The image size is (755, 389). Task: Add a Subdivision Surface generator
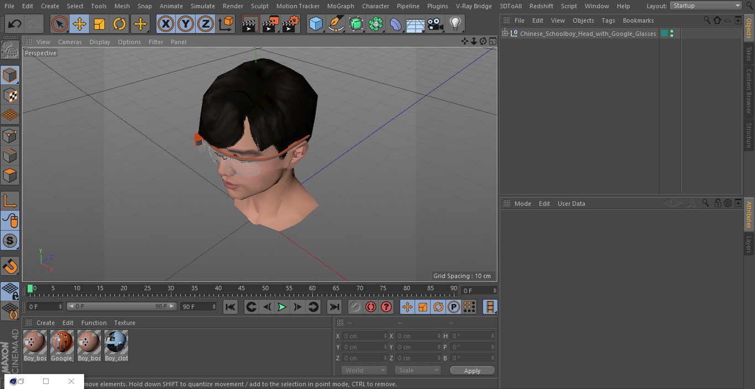356,24
